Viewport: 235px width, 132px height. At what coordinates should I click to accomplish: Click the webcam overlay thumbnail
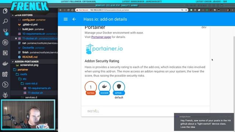point(28,114)
